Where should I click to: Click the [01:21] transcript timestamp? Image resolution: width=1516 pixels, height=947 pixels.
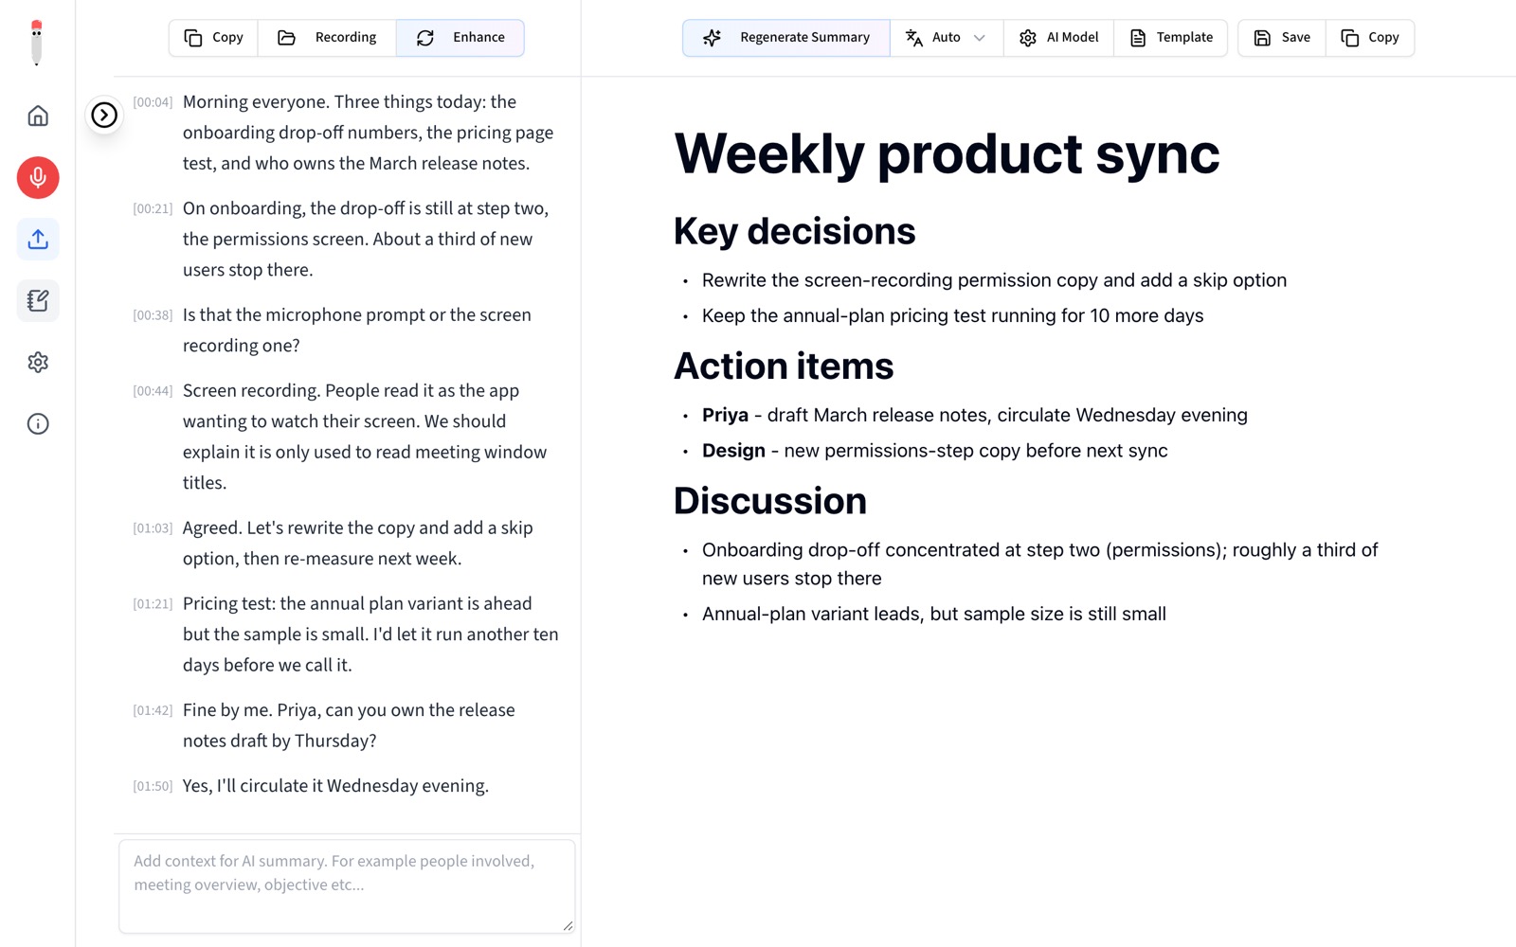153,604
